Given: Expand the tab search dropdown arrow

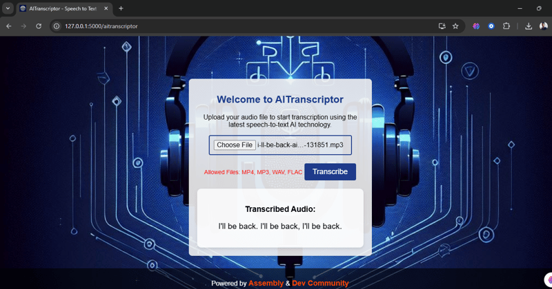Looking at the screenshot, I should click(8, 8).
